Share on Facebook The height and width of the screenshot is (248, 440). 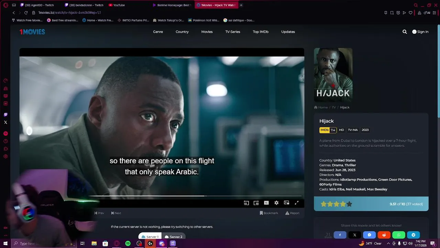pos(340,235)
